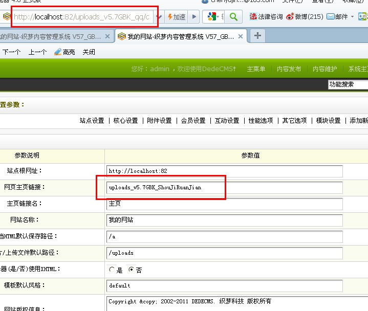Open the 附件设置 settings tab
This screenshot has width=368, height=311.
pos(159,121)
